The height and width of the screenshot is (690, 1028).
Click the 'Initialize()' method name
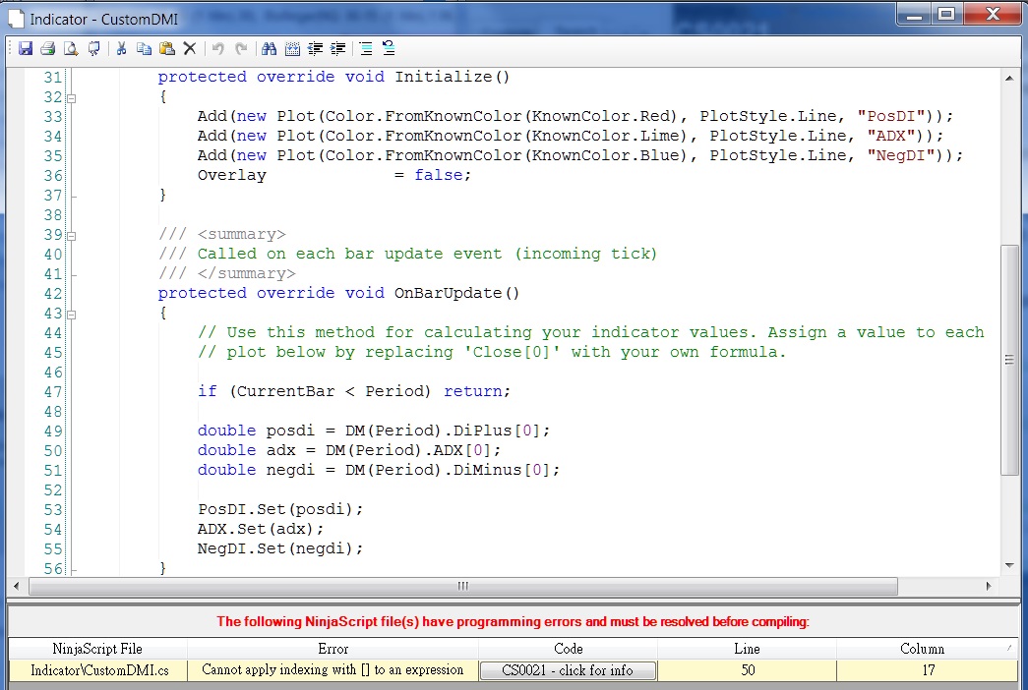453,77
